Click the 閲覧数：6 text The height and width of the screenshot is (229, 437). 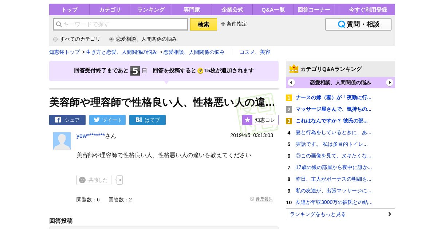(88, 200)
